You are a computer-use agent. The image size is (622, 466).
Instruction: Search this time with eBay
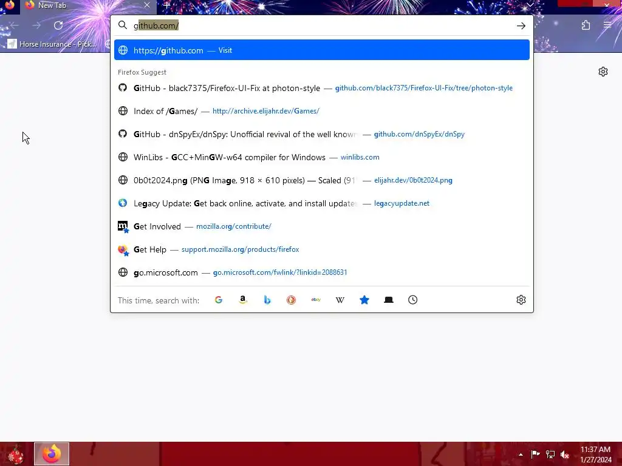(x=316, y=300)
